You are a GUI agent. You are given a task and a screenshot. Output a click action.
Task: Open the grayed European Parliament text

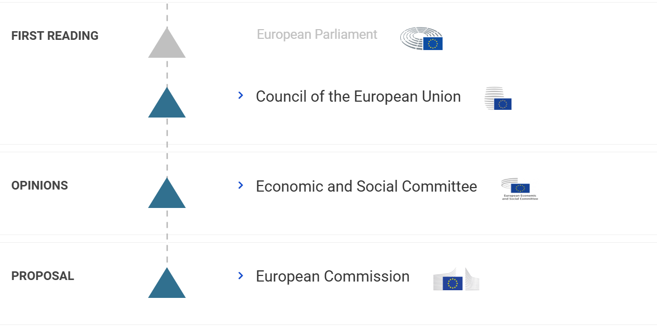[x=317, y=34]
